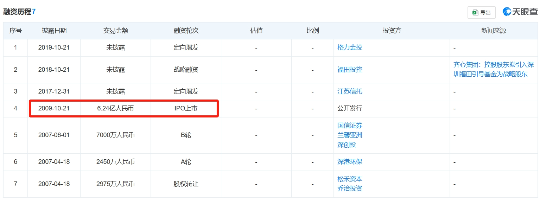Open investor link 深港环保
The height and width of the screenshot is (198, 540).
[x=350, y=162]
